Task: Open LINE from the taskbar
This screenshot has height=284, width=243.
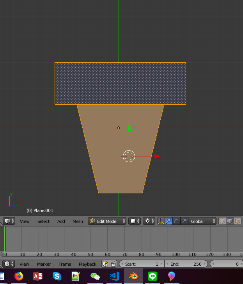Action: pyautogui.click(x=153, y=276)
